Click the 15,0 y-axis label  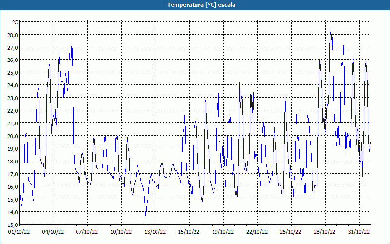point(13,200)
